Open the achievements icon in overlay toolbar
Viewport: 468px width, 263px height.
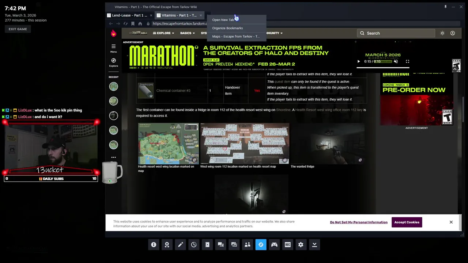click(167, 245)
